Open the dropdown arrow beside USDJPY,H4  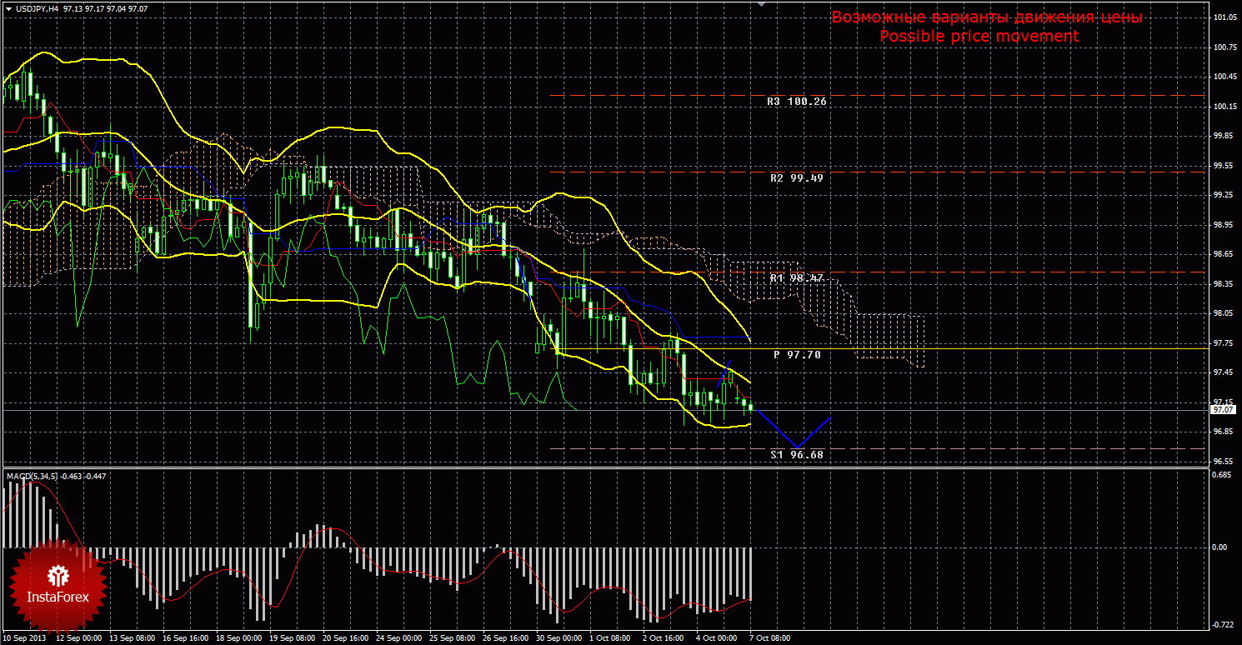click(8, 8)
